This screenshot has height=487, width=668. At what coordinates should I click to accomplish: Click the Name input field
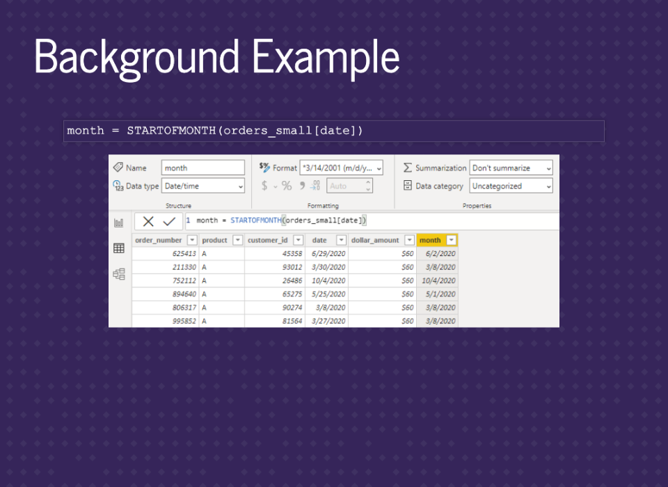202,168
